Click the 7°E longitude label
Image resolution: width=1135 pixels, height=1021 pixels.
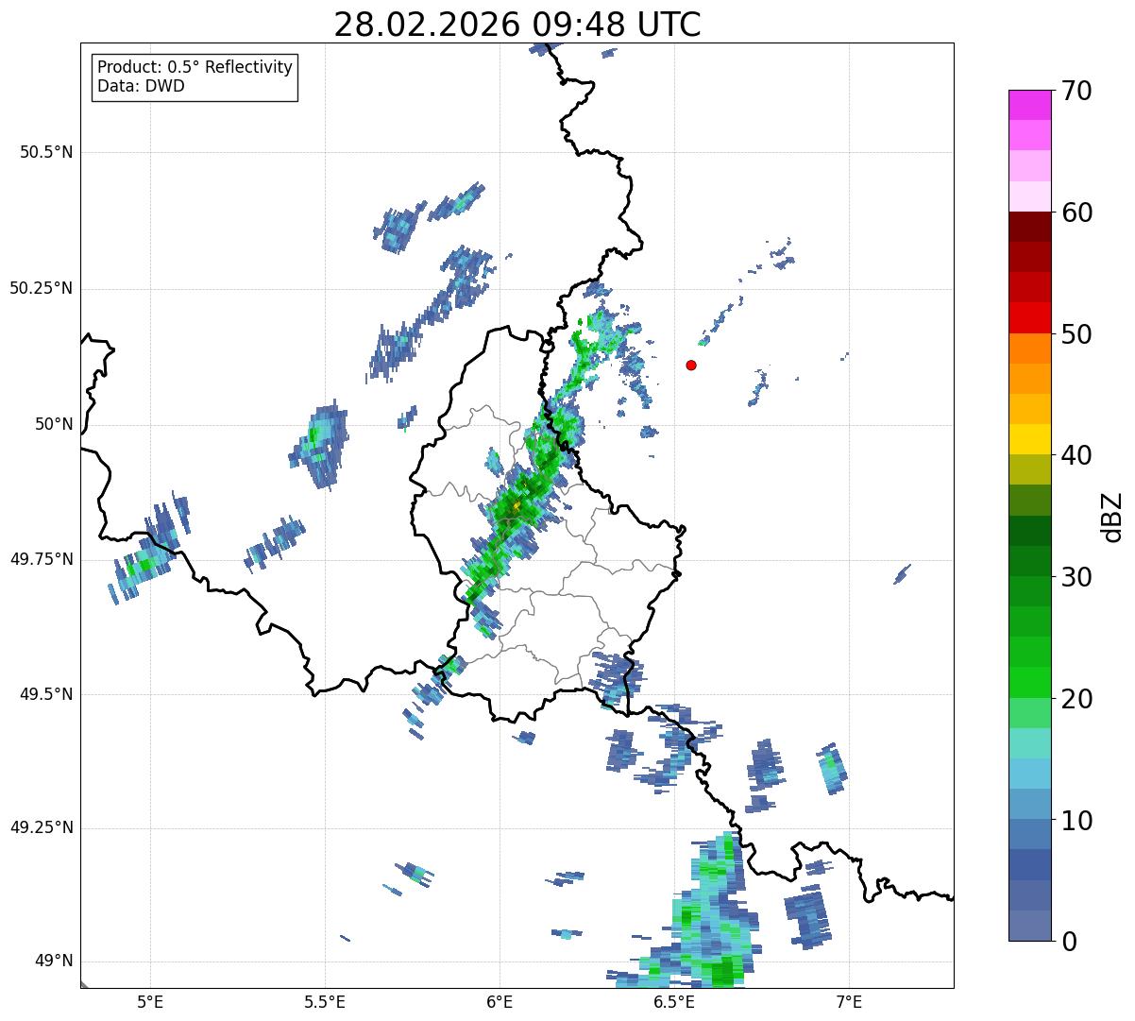point(849,1001)
